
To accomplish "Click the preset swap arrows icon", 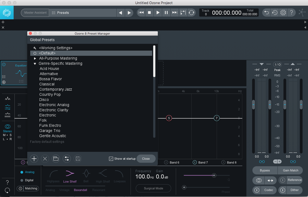I will click(67, 159).
